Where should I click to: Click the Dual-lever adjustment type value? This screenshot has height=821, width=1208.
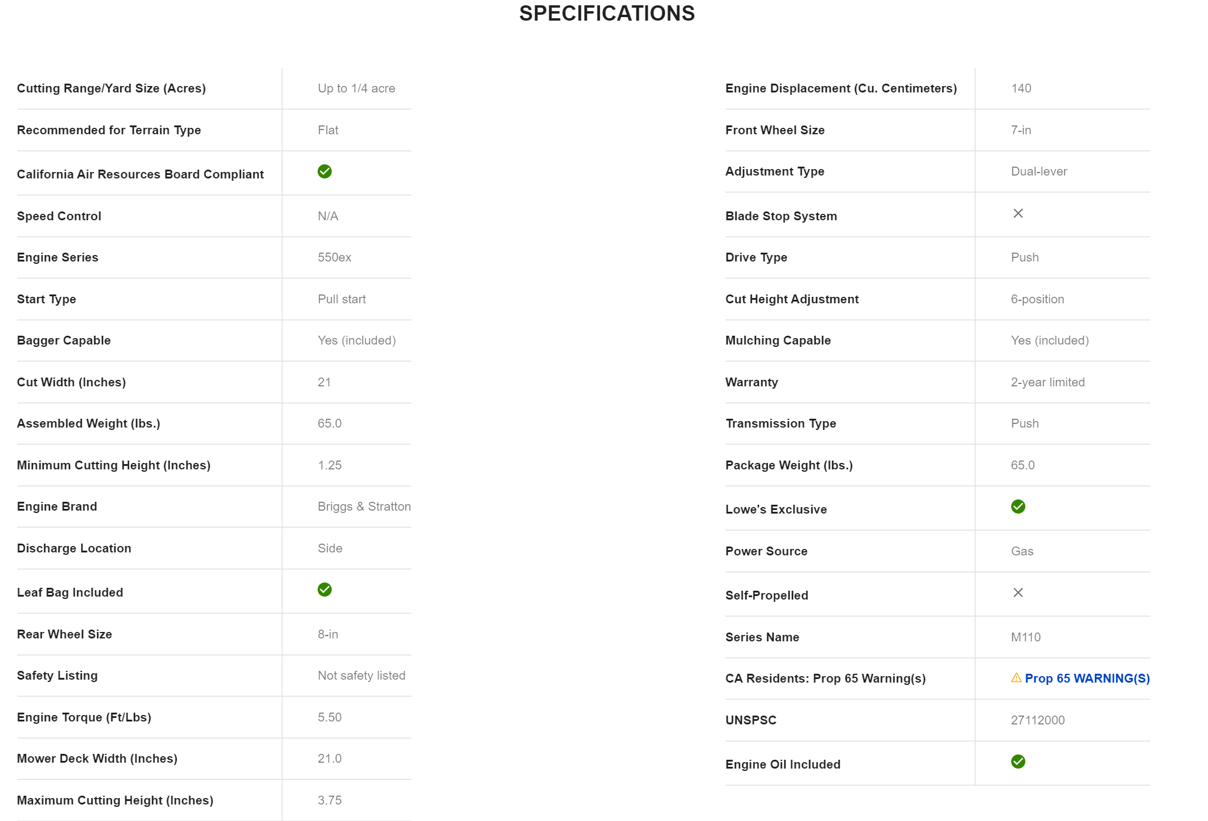click(1039, 171)
